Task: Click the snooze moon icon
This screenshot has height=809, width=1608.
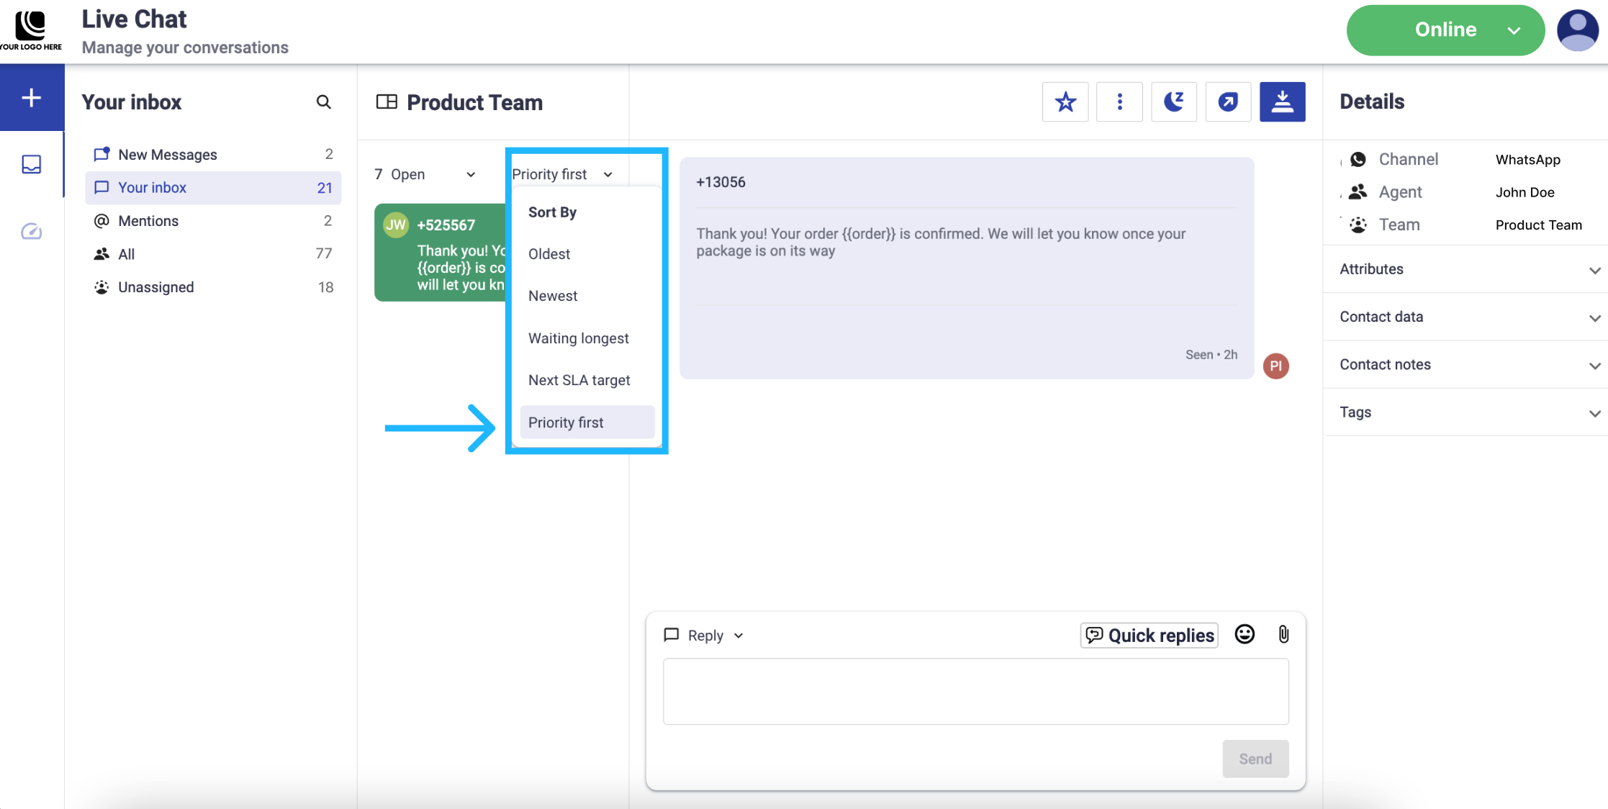Action: [x=1174, y=102]
